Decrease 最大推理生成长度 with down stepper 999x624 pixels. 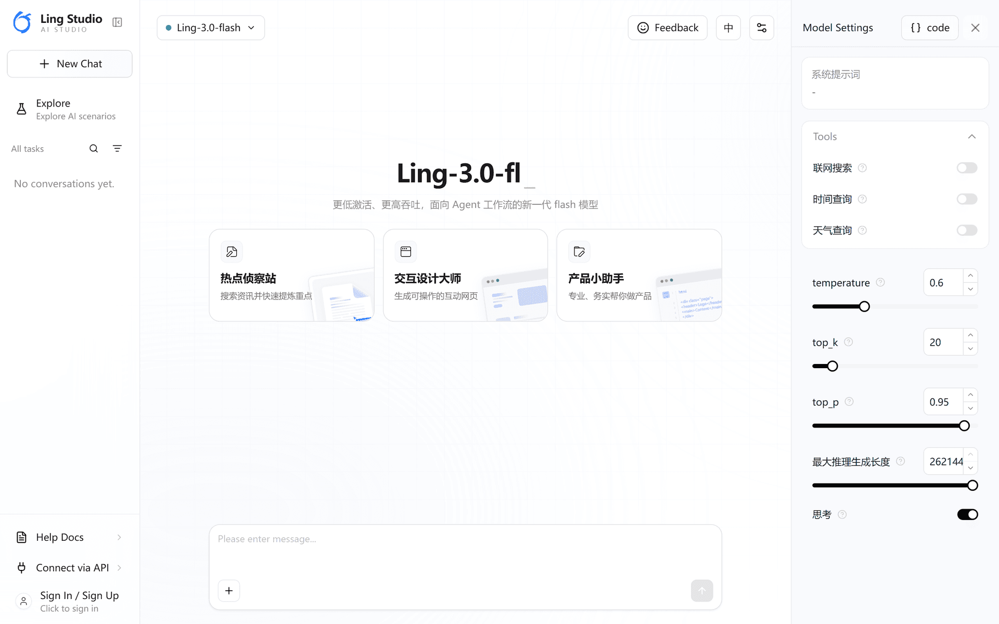970,468
